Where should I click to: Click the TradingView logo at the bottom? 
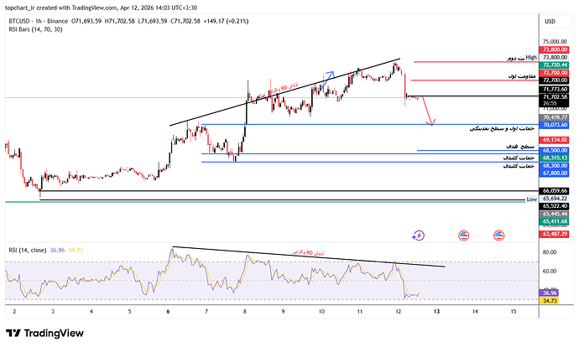pyautogui.click(x=44, y=334)
